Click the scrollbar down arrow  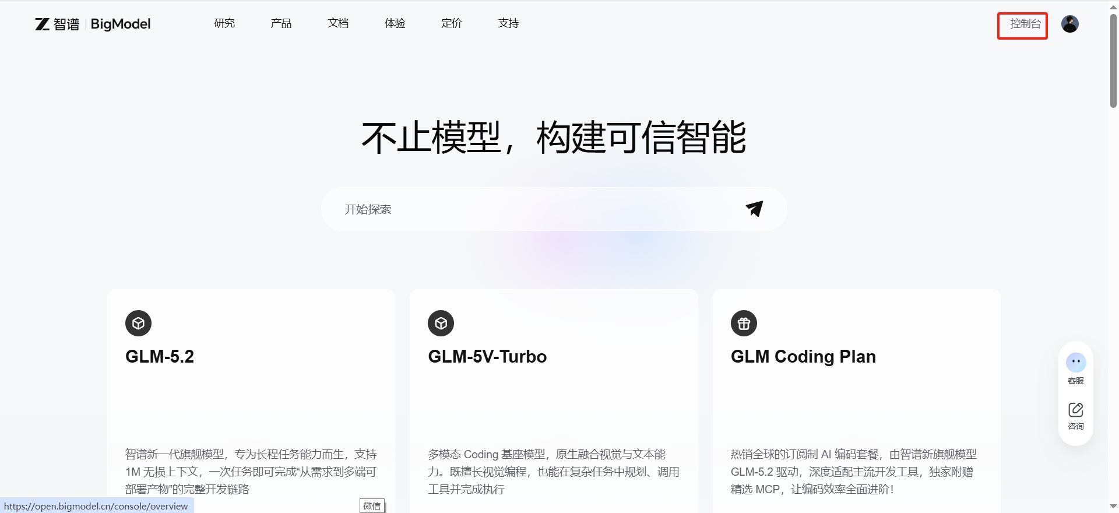tap(1113, 506)
